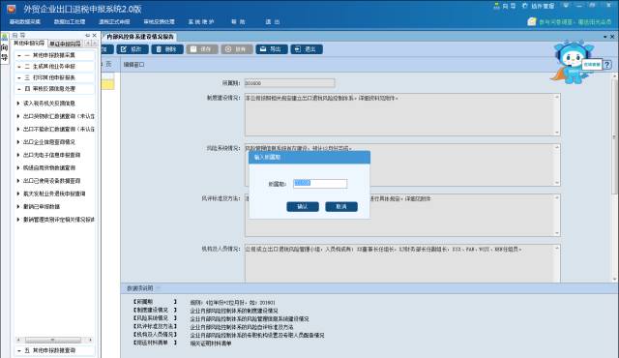Switch to the 单证申报向导 tab
The height and width of the screenshot is (358, 619).
(x=65, y=44)
